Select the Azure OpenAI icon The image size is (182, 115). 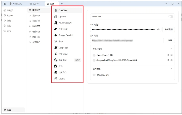[56, 23]
